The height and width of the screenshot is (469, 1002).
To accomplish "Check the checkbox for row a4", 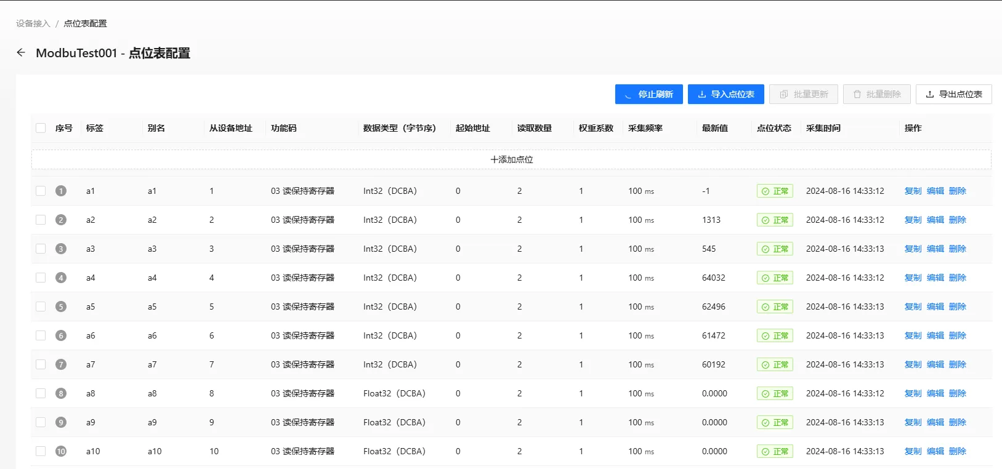I will [41, 278].
